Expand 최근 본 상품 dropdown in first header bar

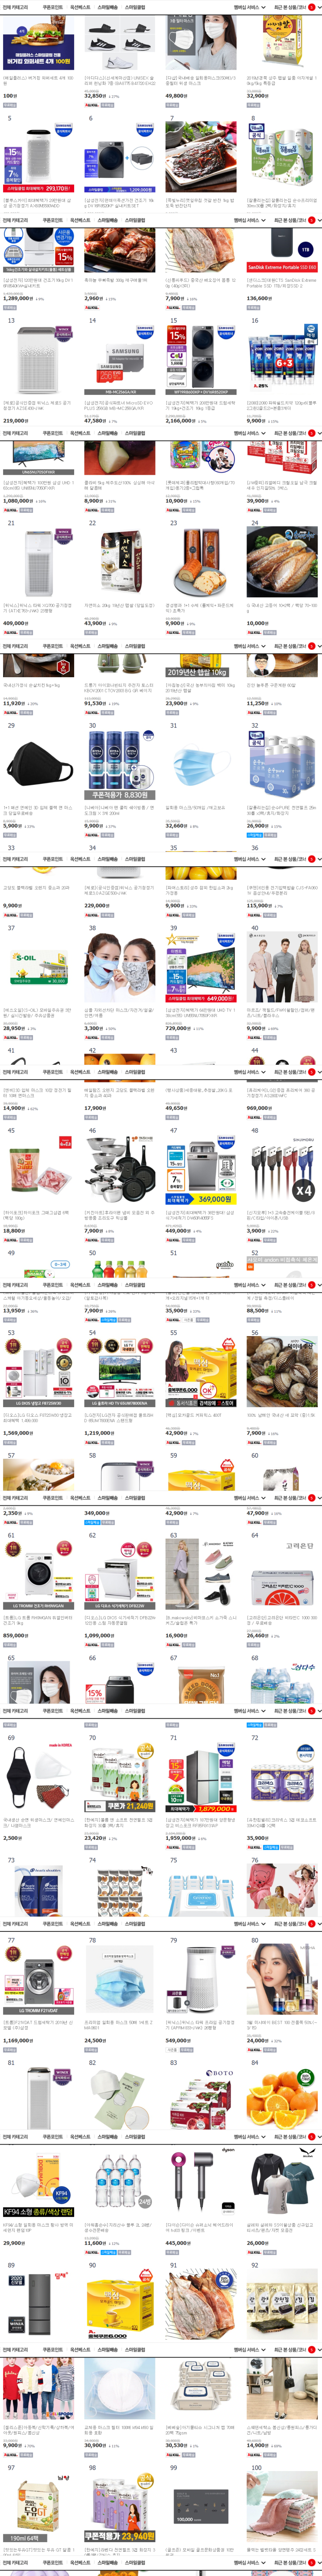tap(290, 7)
